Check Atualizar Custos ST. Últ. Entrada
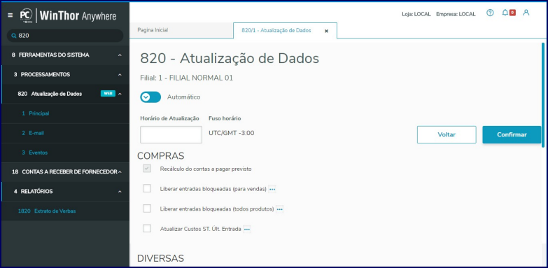548x268 pixels. [147, 229]
